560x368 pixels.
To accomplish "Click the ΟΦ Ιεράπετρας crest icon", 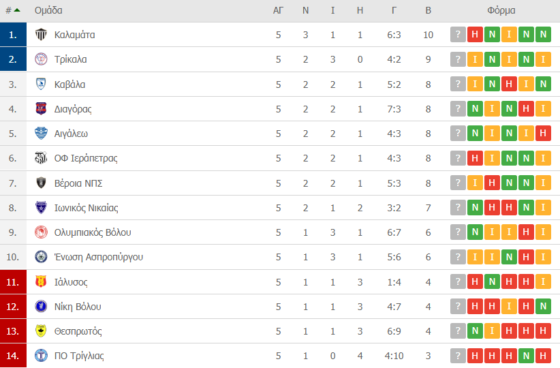I will [41, 158].
